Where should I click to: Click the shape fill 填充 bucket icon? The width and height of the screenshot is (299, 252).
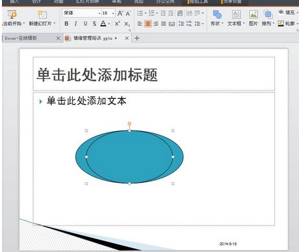[281, 12]
